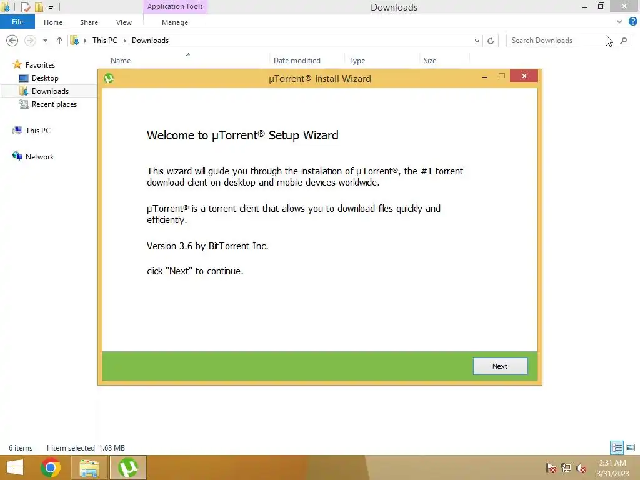Image resolution: width=640 pixels, height=480 pixels.
Task: Open Explorer help with the question mark icon
Action: pyautogui.click(x=632, y=21)
